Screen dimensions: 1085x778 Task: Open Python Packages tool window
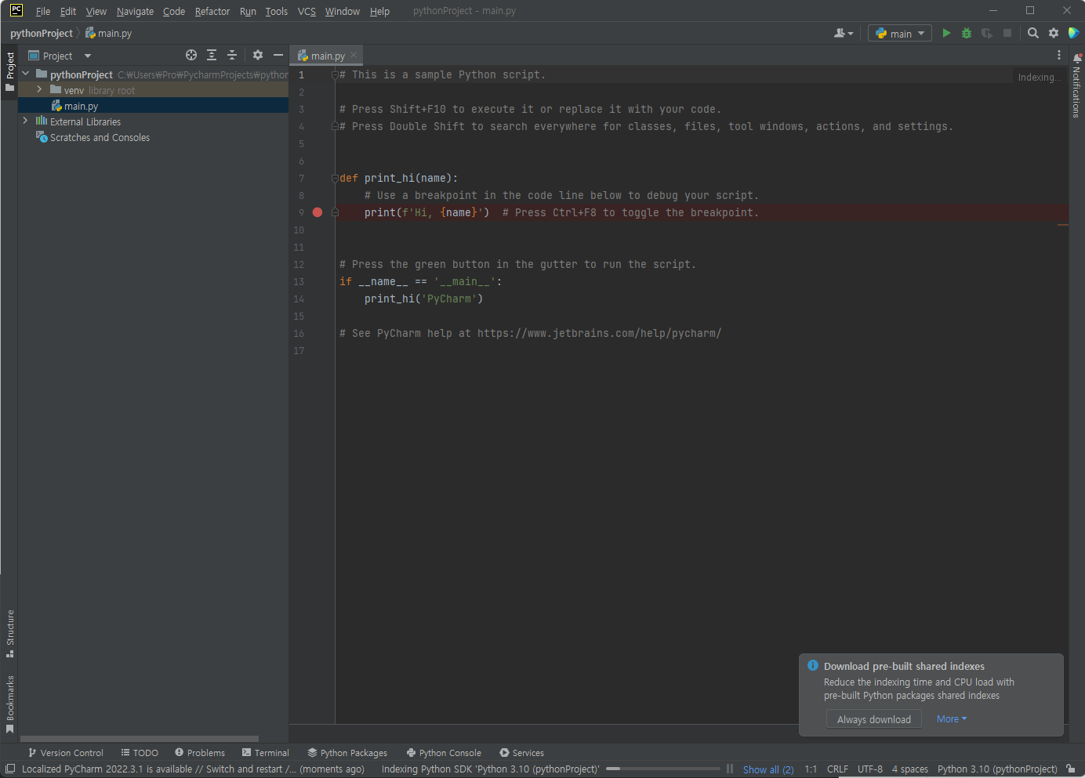pyautogui.click(x=347, y=752)
